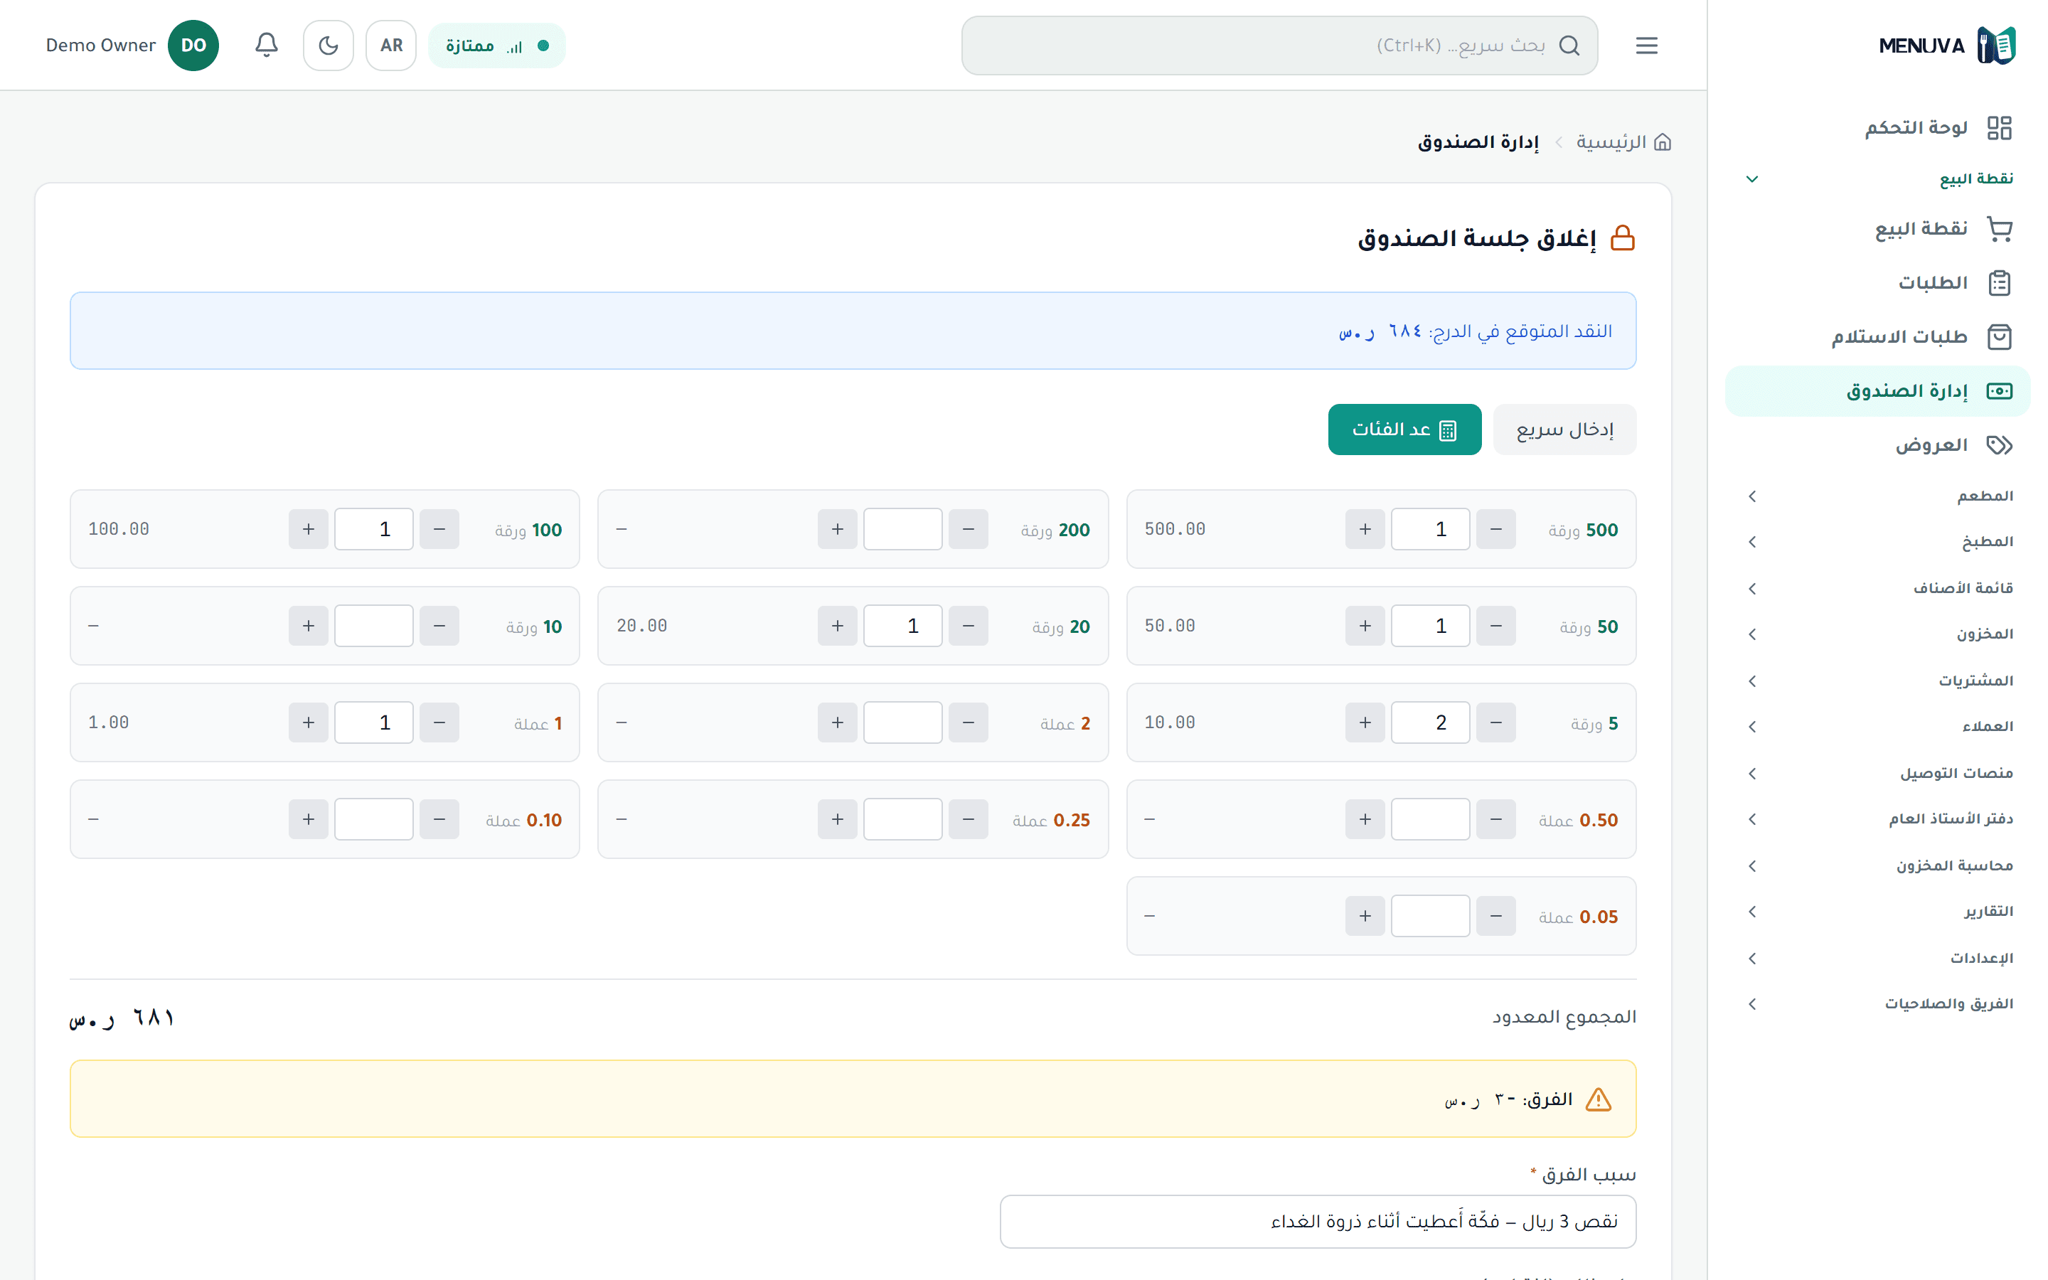Go to الرئيسية breadcrumb link
2048x1280 pixels.
(x=1623, y=142)
